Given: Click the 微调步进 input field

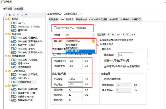Looking at the screenshot, I should point(75,95).
